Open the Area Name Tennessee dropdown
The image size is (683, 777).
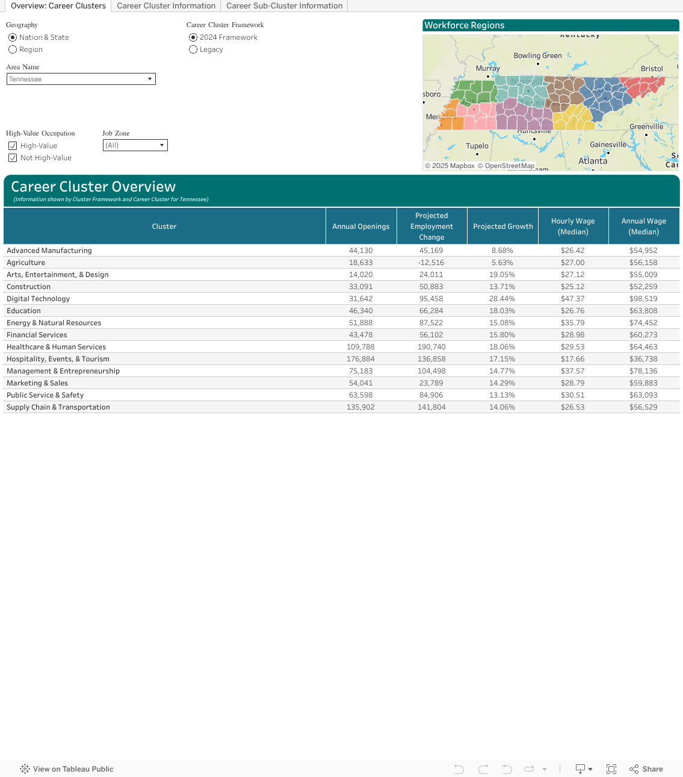81,79
